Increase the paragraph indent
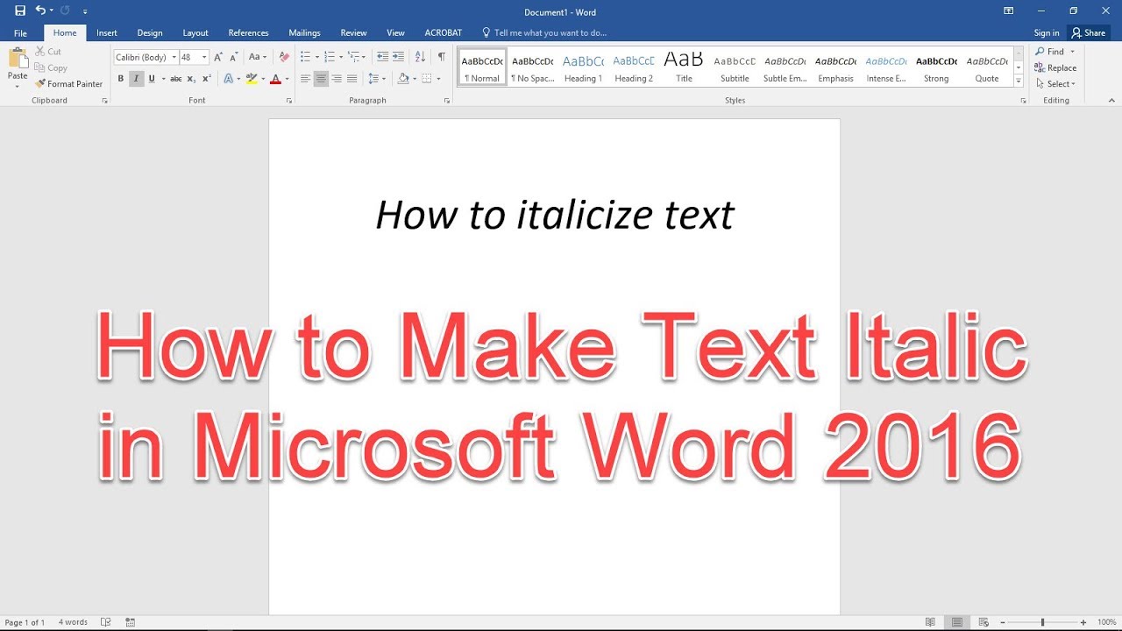This screenshot has width=1122, height=631. [x=399, y=57]
